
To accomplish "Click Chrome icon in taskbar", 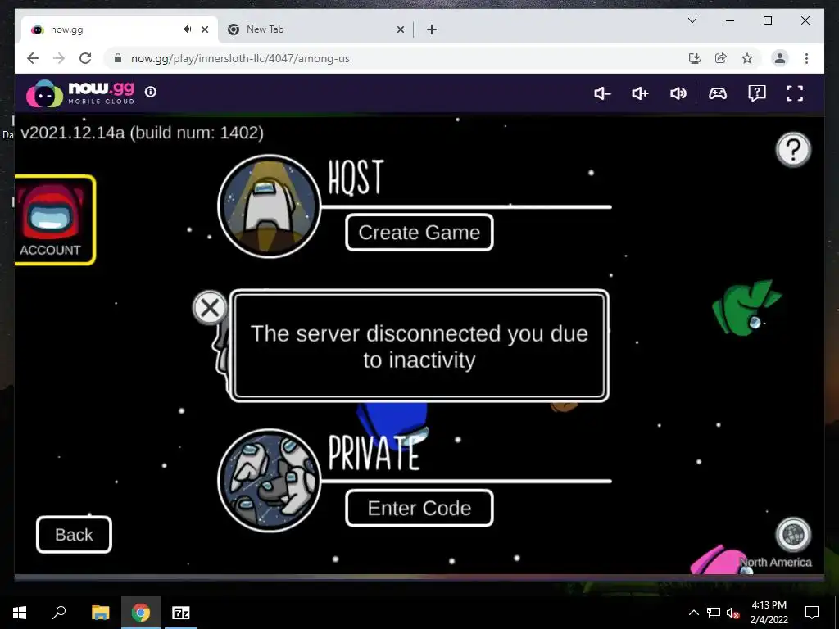I will pos(141,613).
